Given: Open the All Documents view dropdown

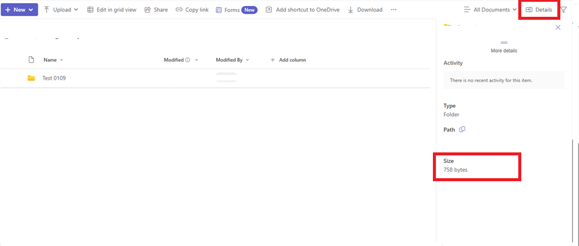Looking at the screenshot, I should pos(490,10).
